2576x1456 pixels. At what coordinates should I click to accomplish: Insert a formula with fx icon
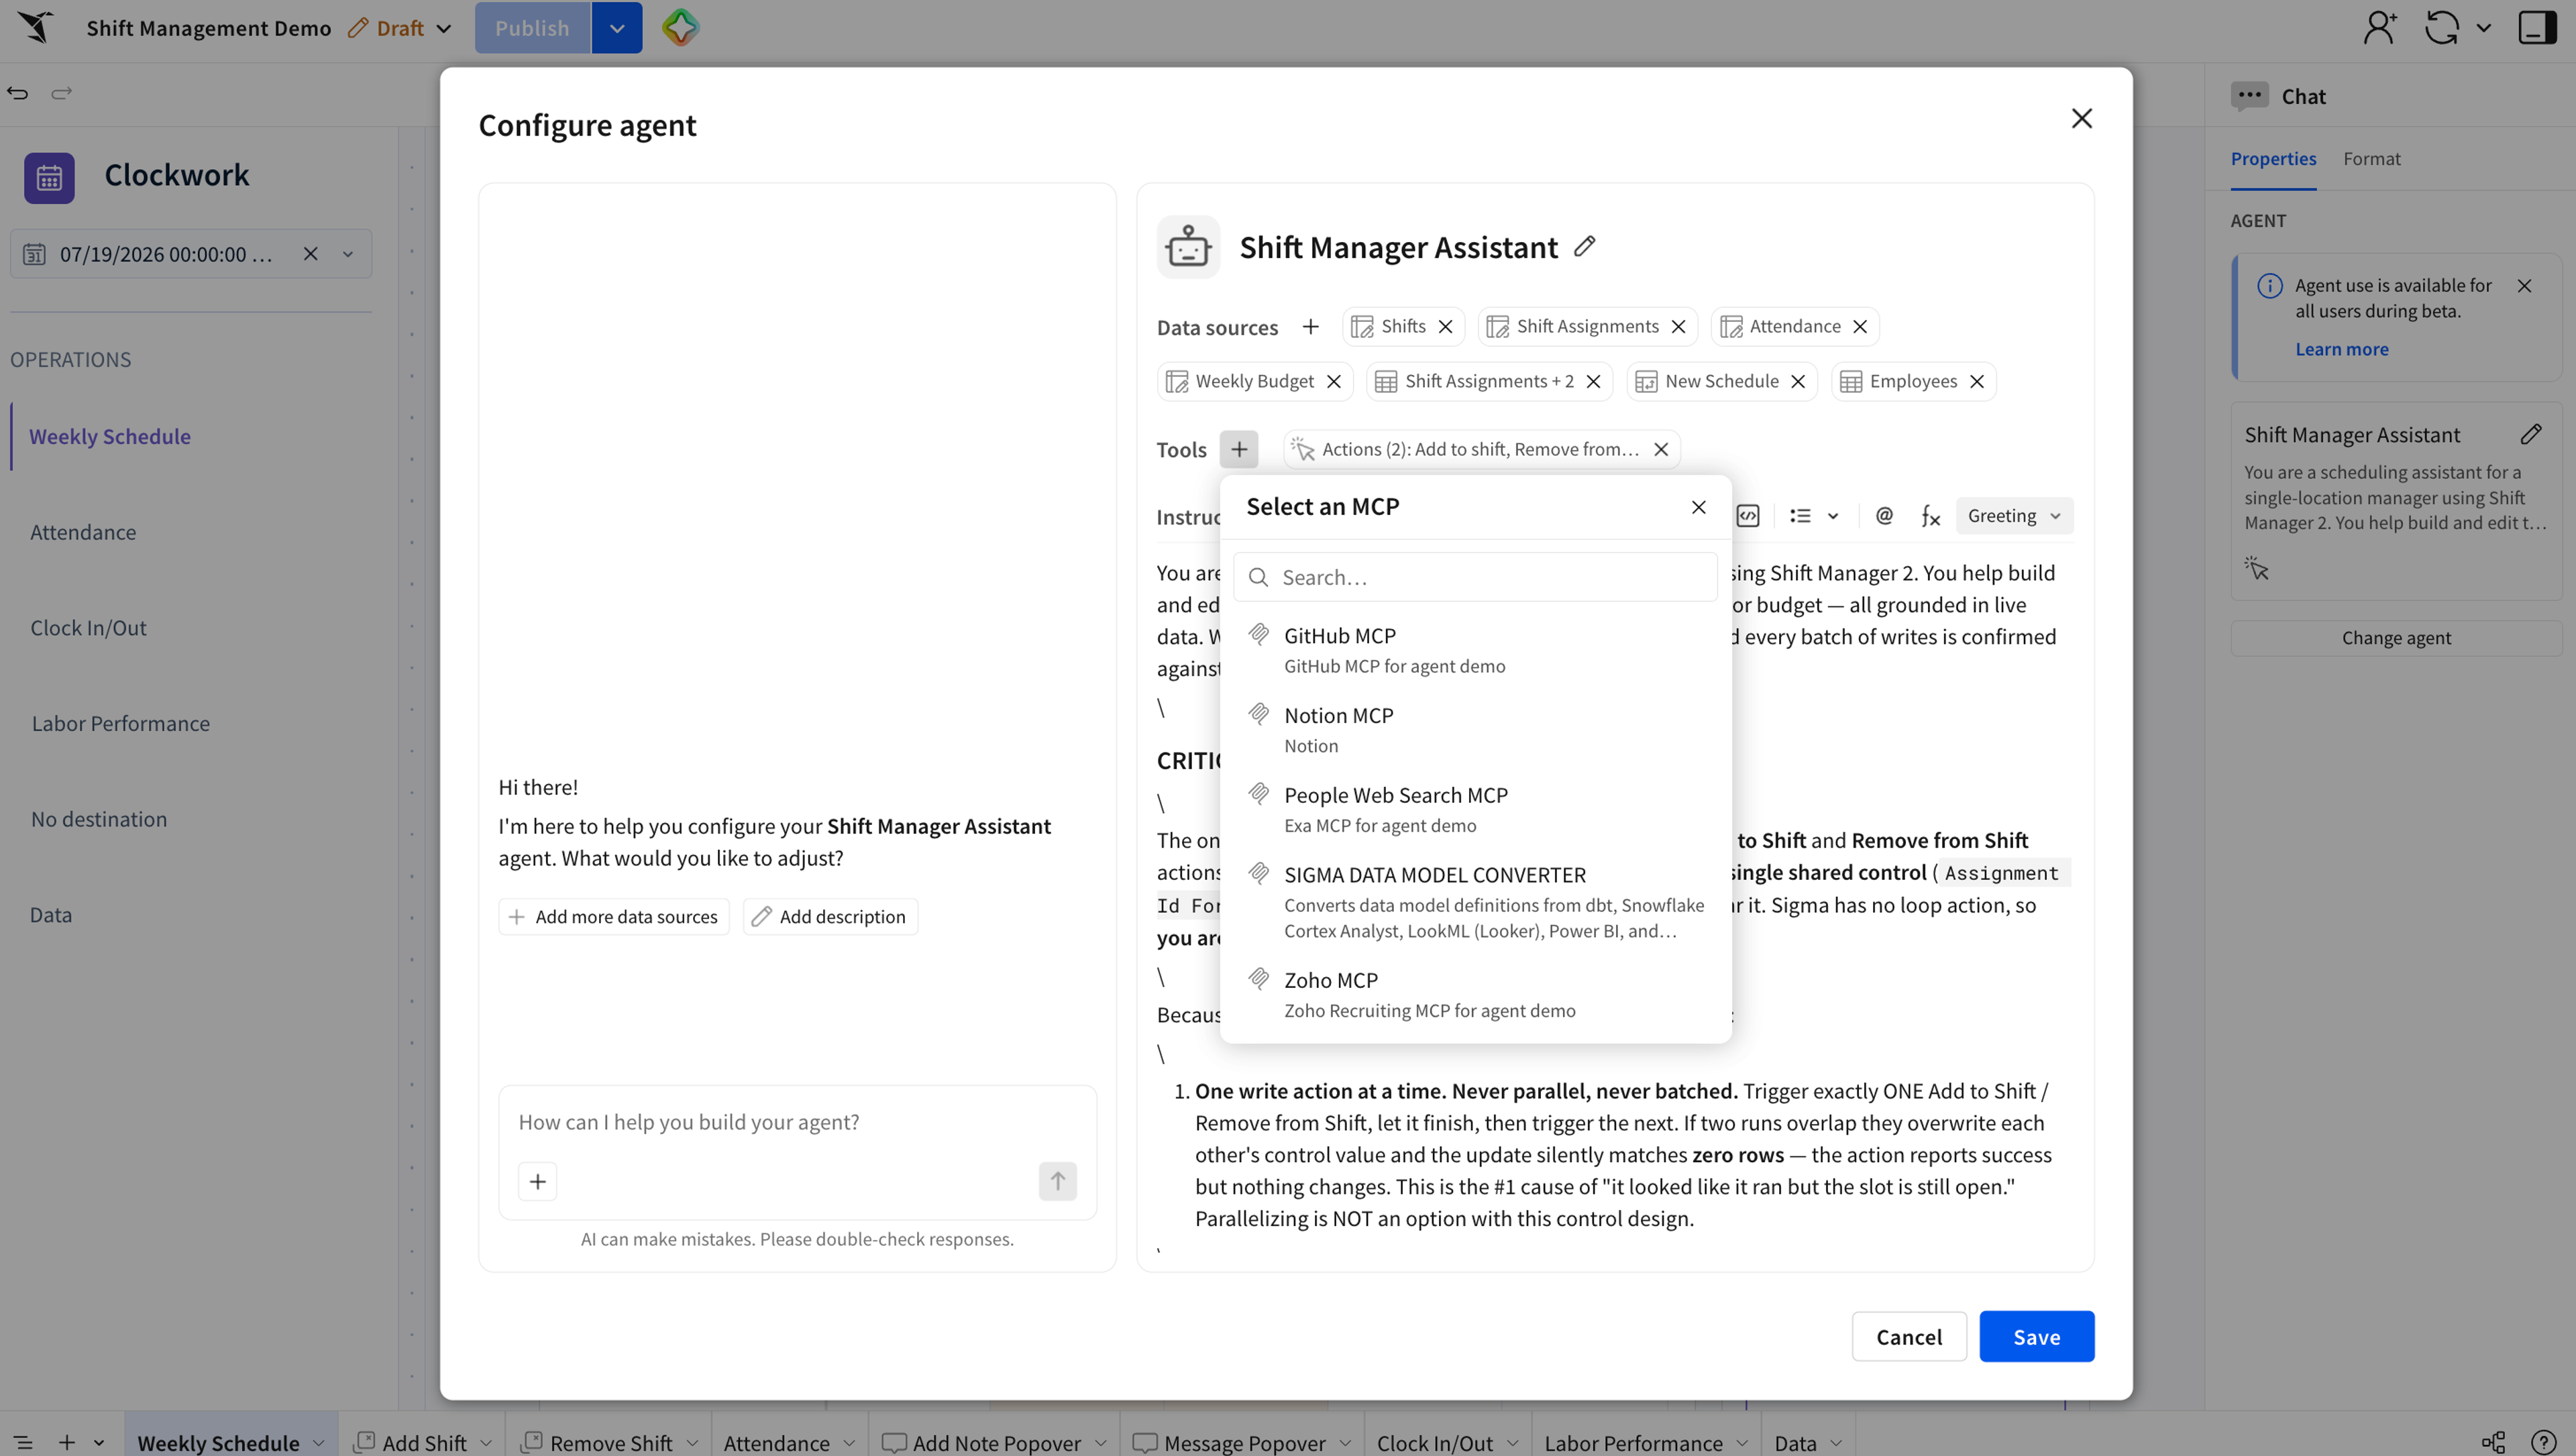tap(1930, 516)
